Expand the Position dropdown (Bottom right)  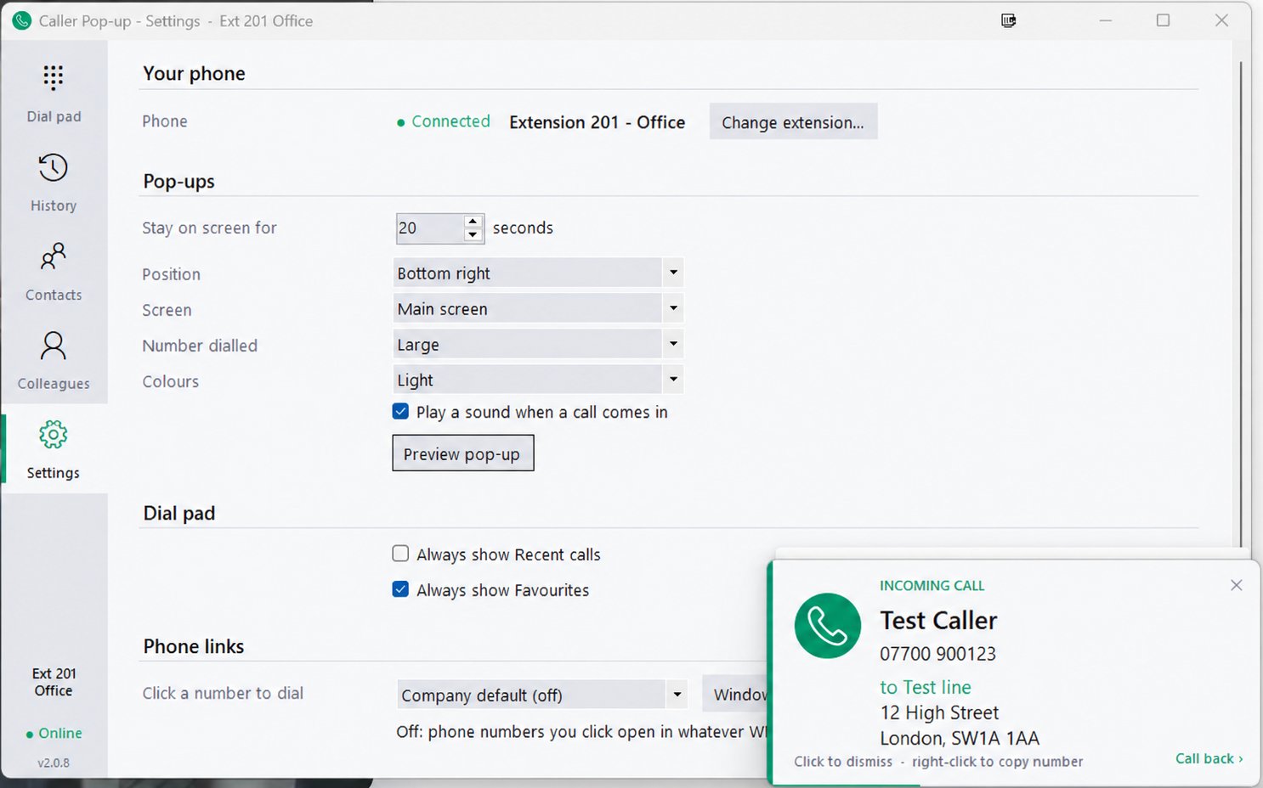[x=538, y=273]
